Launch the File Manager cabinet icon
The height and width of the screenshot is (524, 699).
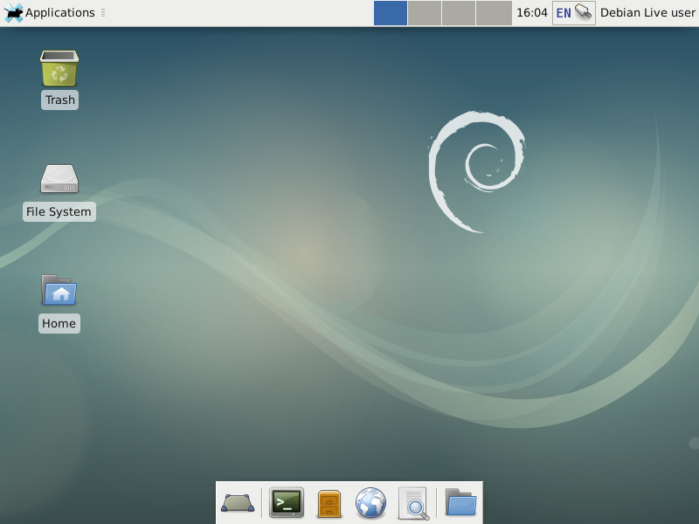coord(329,503)
